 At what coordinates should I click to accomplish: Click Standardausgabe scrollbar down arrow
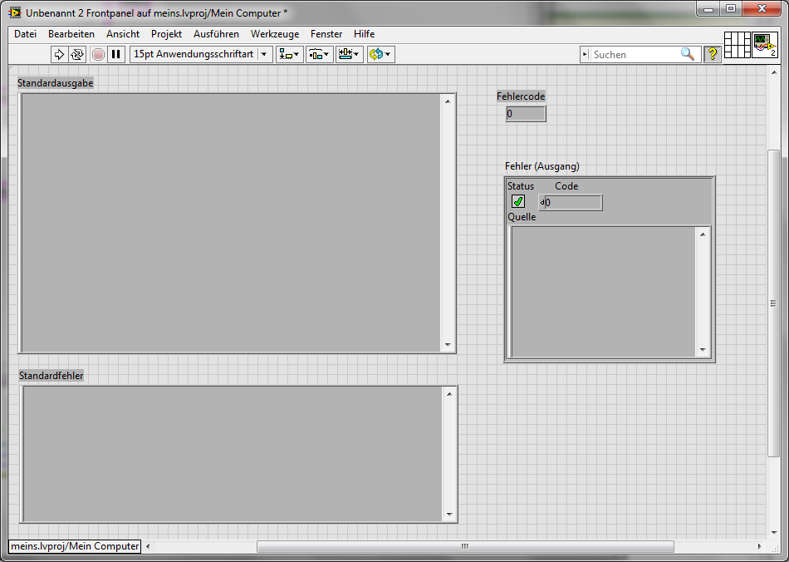click(x=448, y=345)
